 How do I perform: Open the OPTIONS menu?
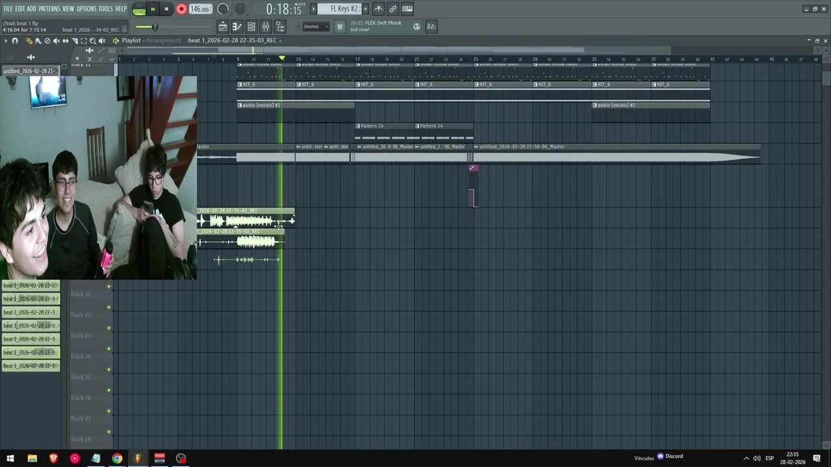(86, 8)
